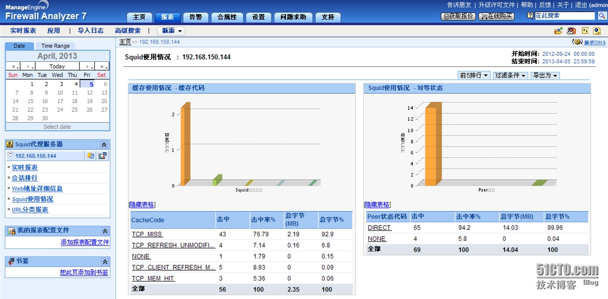This screenshot has height=299, width=608.
Task: Click the TCP_MEM_HIT cache code link
Action: click(153, 278)
